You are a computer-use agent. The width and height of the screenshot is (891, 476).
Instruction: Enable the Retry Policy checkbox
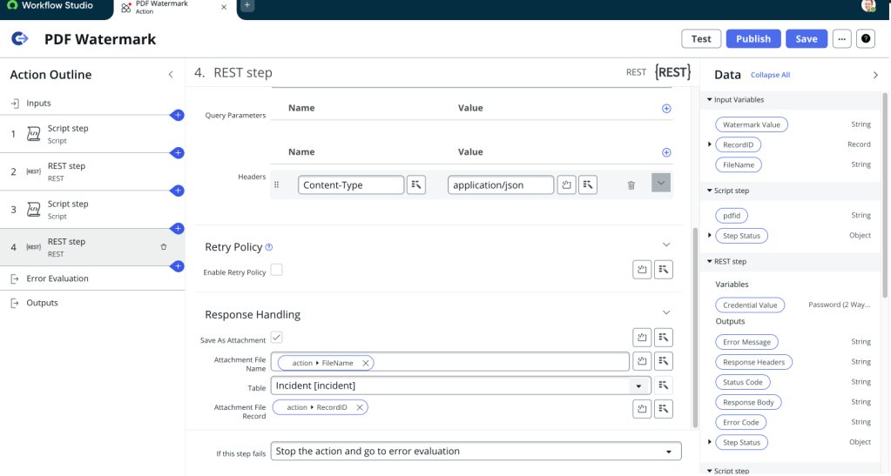click(277, 271)
